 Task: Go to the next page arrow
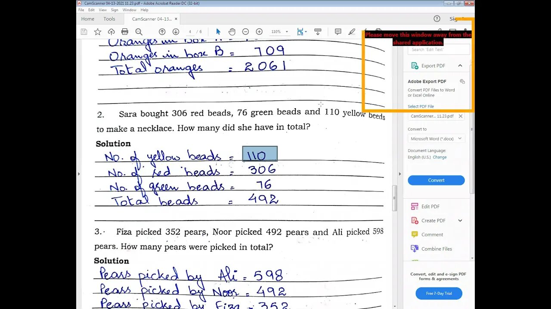click(x=176, y=32)
